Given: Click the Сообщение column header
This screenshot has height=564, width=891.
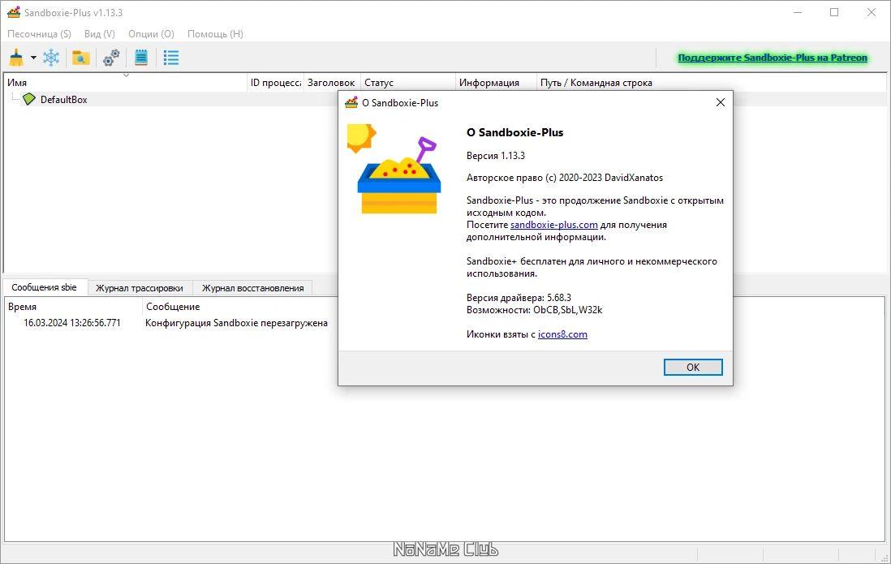Looking at the screenshot, I should pyautogui.click(x=173, y=307).
